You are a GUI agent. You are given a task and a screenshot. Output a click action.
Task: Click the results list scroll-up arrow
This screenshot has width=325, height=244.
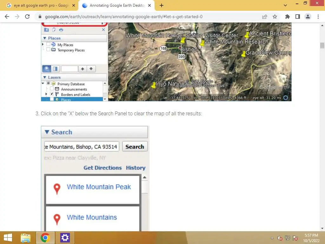coord(144,177)
